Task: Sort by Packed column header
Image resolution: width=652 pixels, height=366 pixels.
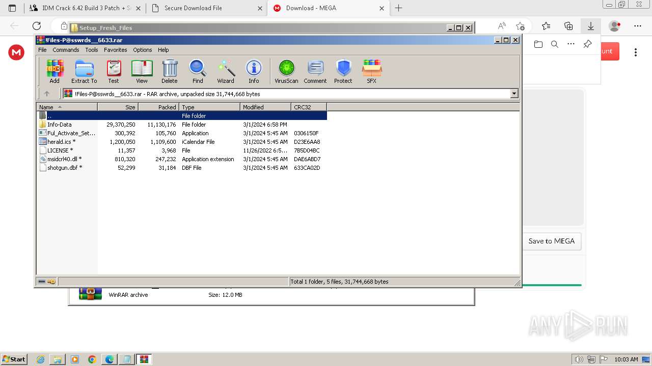Action: tap(158, 107)
